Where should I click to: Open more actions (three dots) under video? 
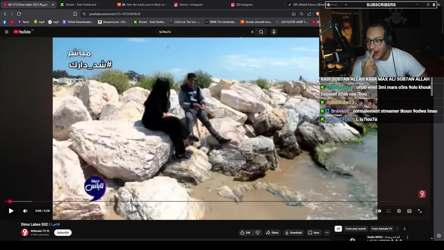327,233
